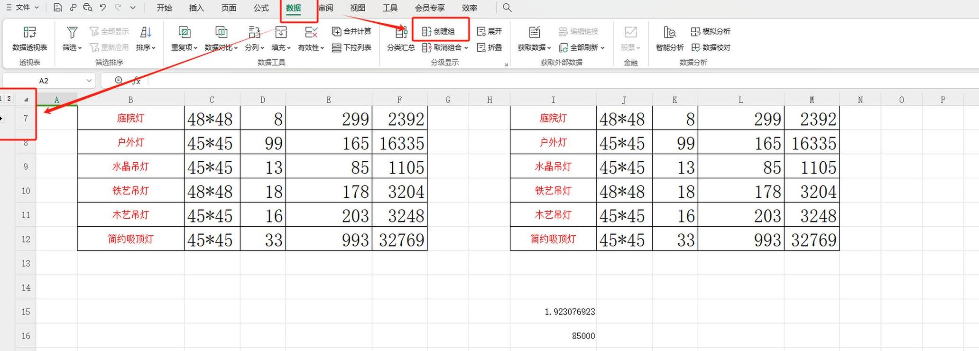Click 数据校对 data proofreading button

[710, 47]
